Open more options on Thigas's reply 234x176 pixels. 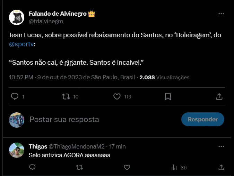[221, 146]
